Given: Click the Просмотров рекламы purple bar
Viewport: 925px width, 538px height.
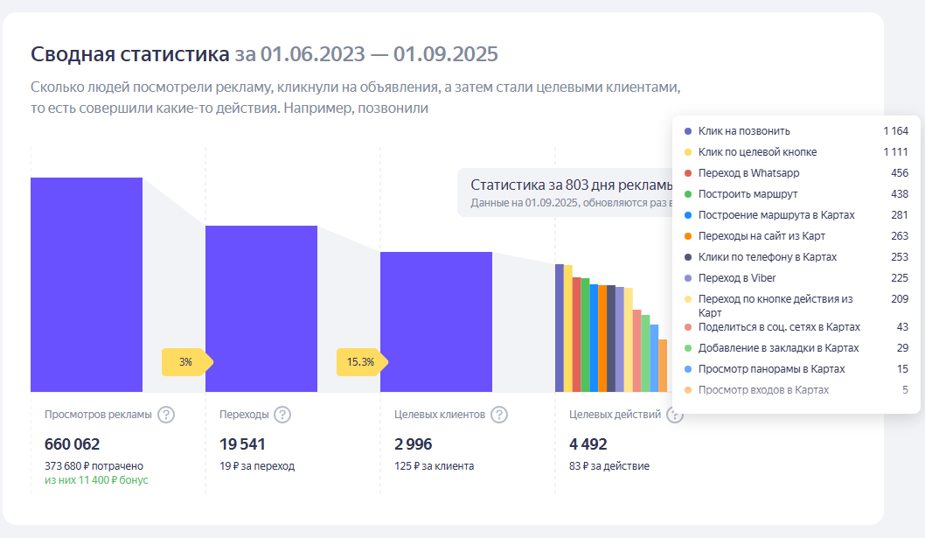Looking at the screenshot, I should coord(87,284).
